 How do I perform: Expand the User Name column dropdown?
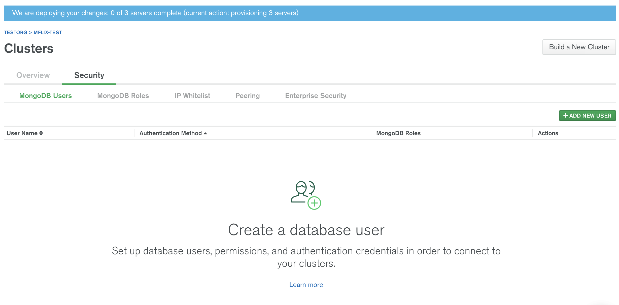point(41,133)
